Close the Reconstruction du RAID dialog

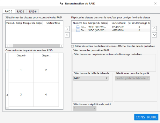pos(155,4)
